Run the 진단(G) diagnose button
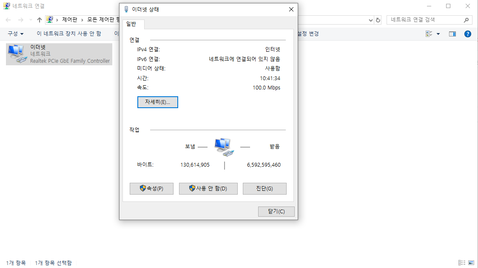 [265, 188]
